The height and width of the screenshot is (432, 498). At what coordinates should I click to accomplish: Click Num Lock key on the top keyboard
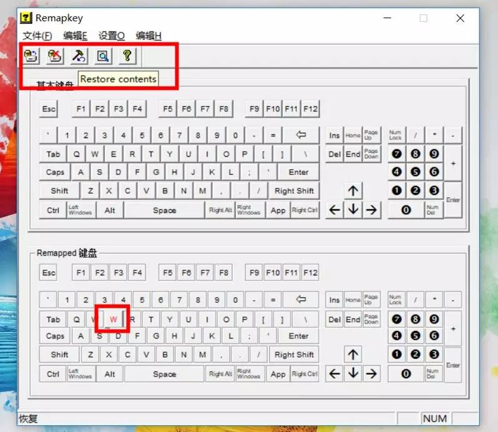click(x=396, y=135)
